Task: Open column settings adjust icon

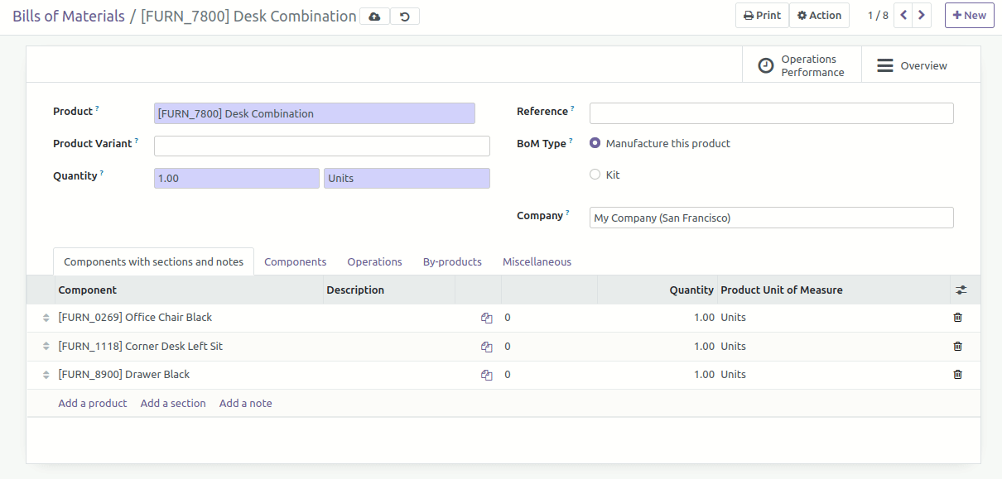Action: 961,290
